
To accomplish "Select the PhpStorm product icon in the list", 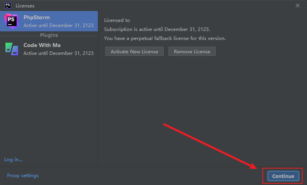I will pyautogui.click(x=12, y=21).
